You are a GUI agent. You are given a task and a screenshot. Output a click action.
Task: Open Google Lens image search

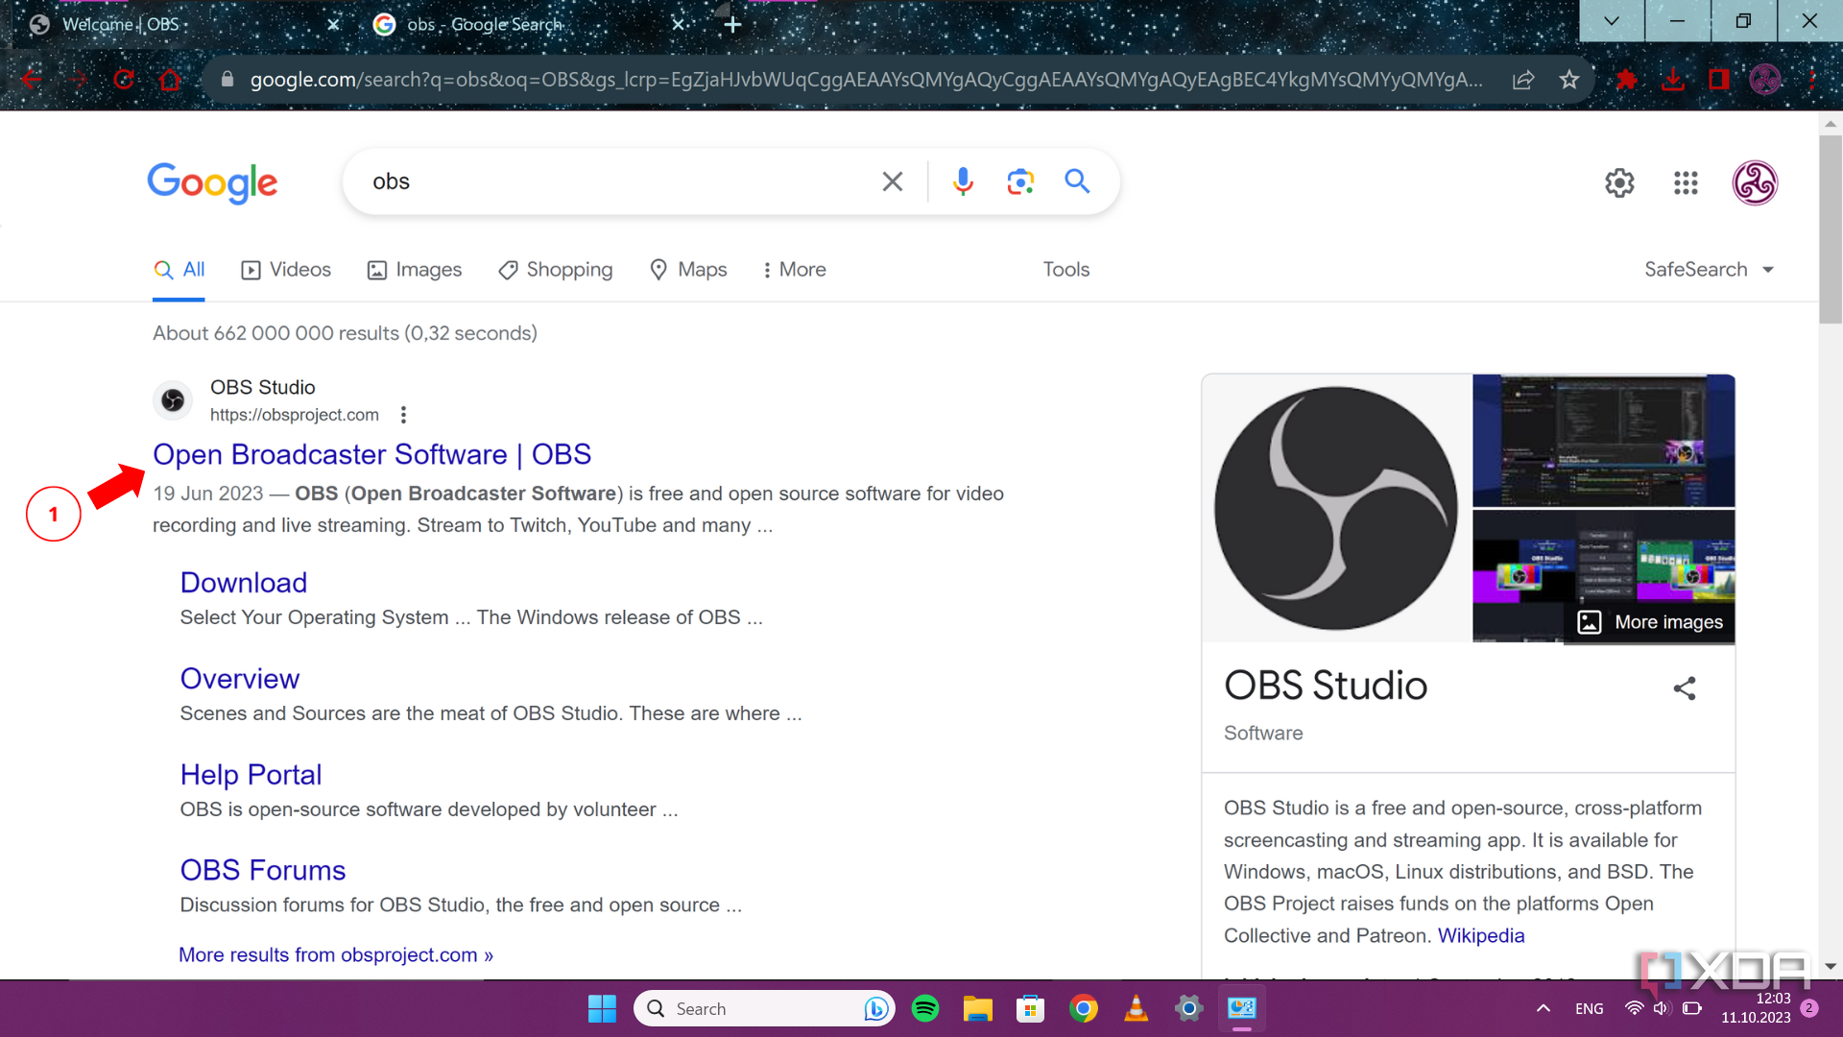1019,181
